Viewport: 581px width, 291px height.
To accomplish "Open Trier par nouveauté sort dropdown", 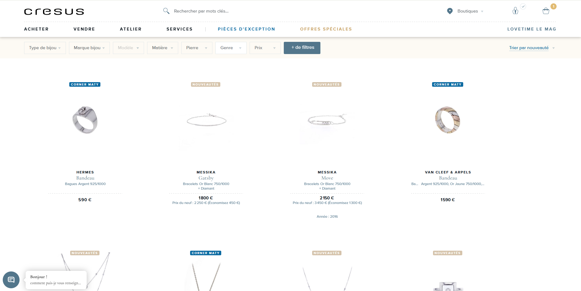I will [x=532, y=48].
